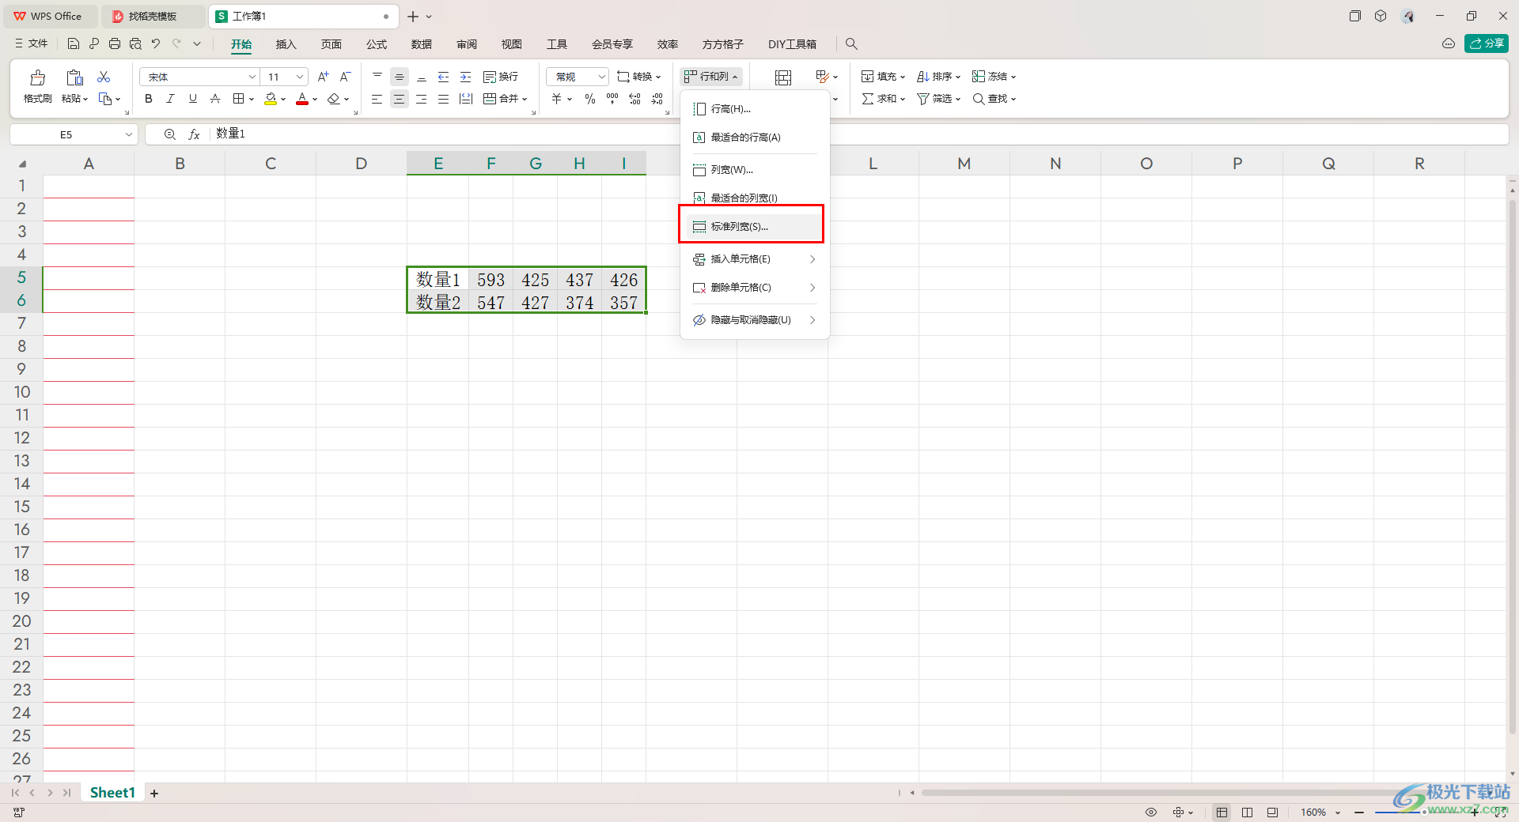Align text to top icon
Image resolution: width=1519 pixels, height=822 pixels.
pos(377,77)
